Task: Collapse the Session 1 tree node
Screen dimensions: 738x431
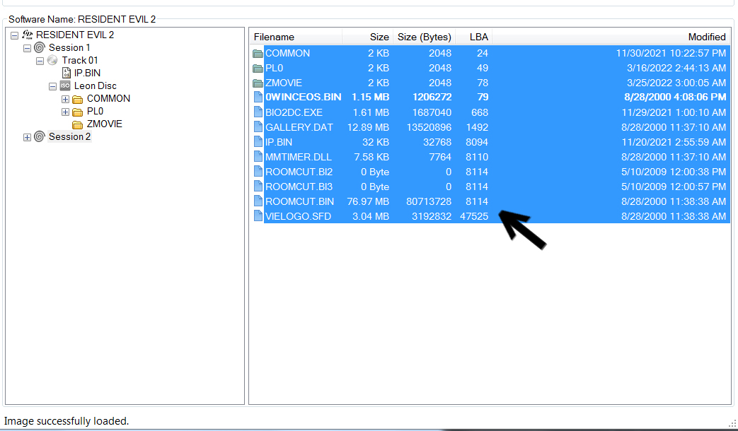Action: click(28, 48)
